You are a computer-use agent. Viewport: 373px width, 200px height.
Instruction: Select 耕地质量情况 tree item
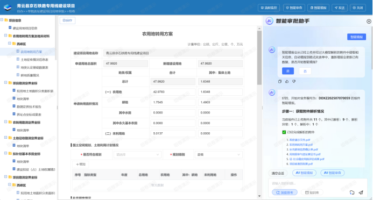(x=30, y=75)
